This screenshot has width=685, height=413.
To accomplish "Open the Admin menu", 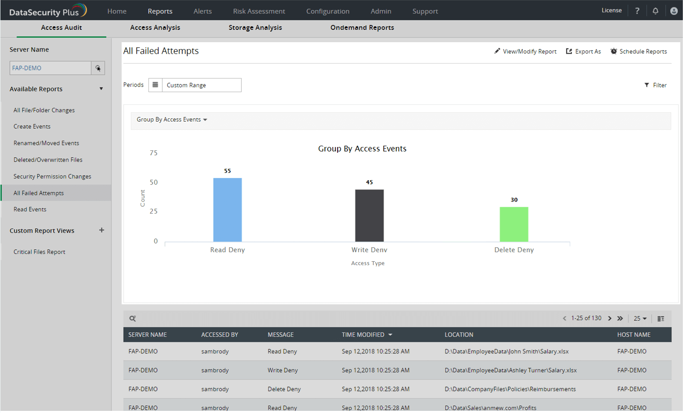I will coord(382,12).
